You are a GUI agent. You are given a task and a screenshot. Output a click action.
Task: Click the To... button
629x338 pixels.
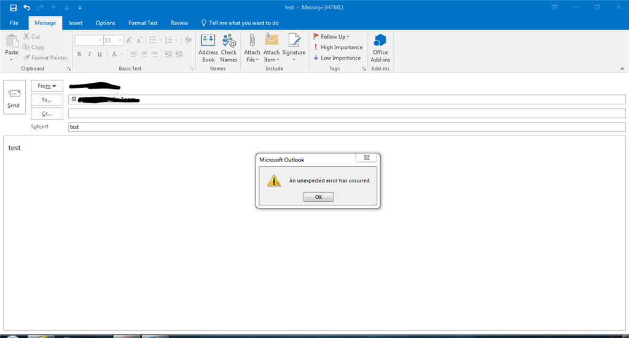coord(47,100)
